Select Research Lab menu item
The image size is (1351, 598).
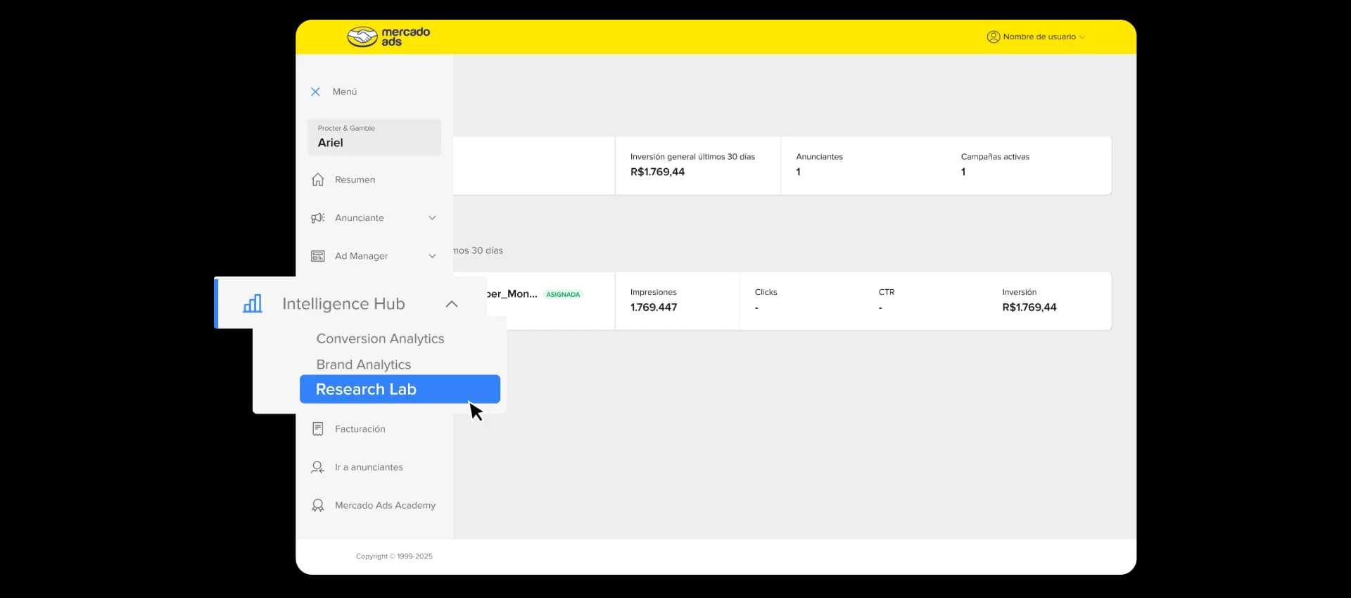click(x=400, y=389)
